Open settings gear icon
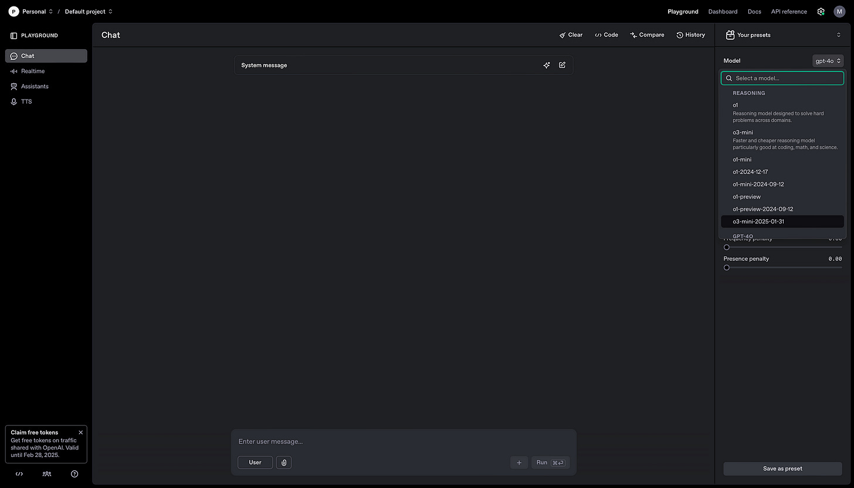 [821, 11]
